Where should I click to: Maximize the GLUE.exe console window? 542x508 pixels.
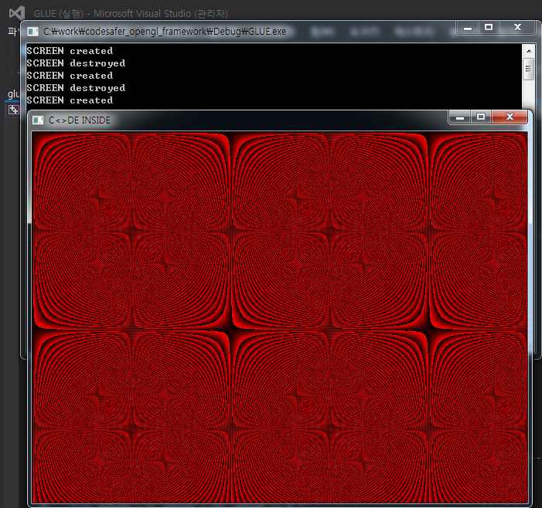coord(489,28)
